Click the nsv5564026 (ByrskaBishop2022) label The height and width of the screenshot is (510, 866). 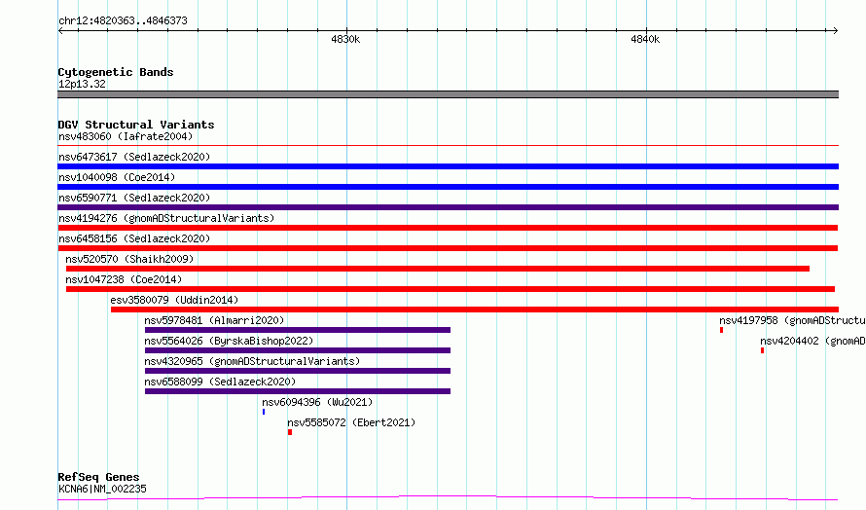(229, 341)
